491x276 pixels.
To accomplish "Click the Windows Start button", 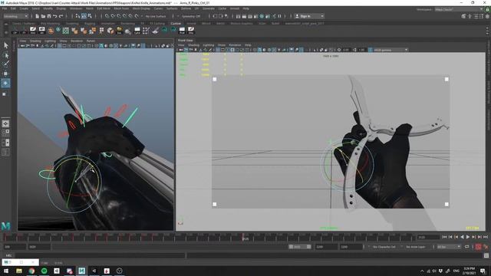I will (6, 271).
